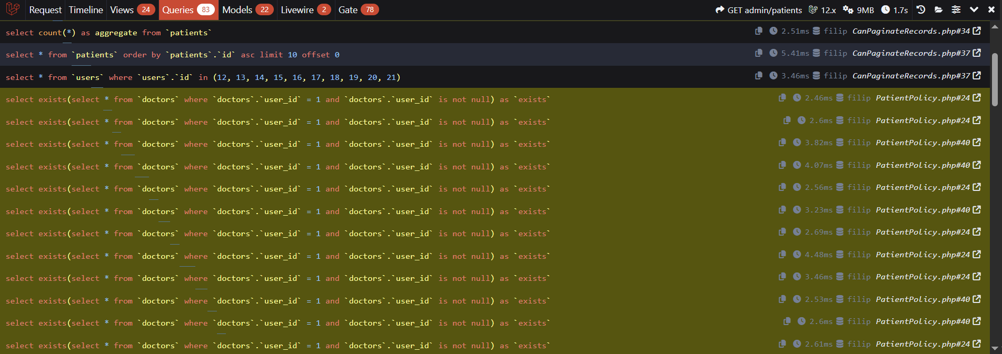Image resolution: width=1002 pixels, height=354 pixels.
Task: Switch to the Request tab
Action: 45,10
